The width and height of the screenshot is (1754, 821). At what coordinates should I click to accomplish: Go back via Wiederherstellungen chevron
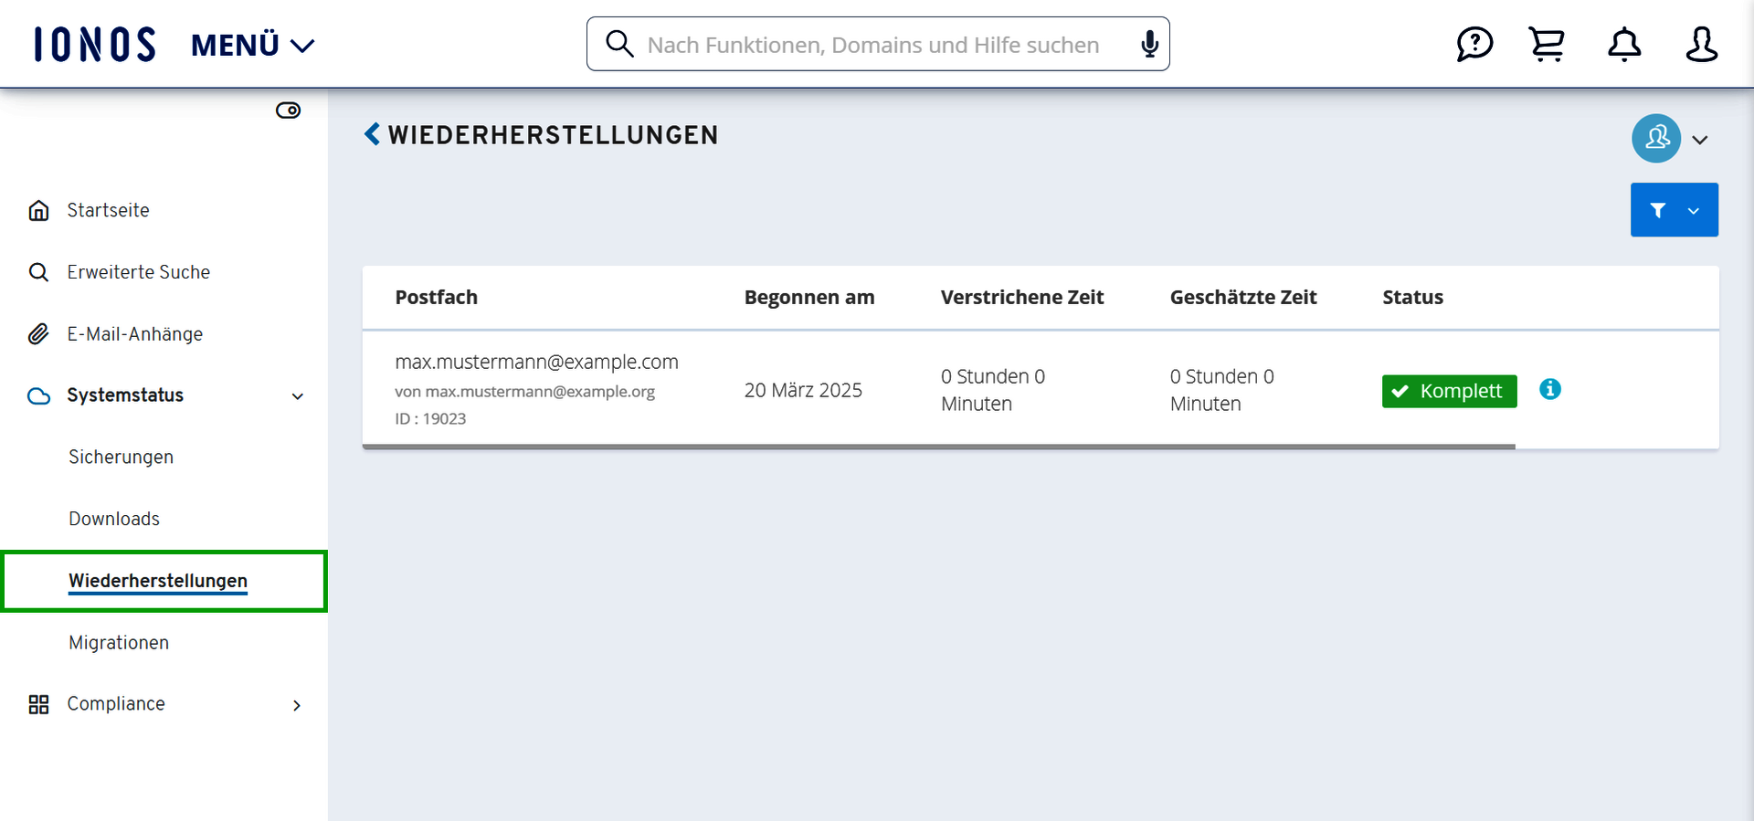pos(372,134)
